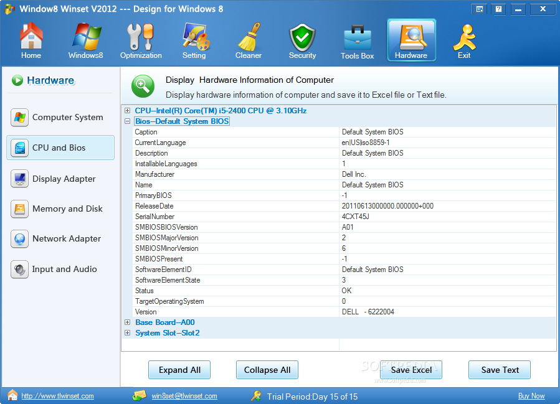Click the Collapse All button
Viewport: 560px width, 404px height.
tap(267, 370)
